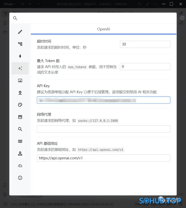186x208 pixels.
Task: Click the API base URL field
Action: point(104,158)
